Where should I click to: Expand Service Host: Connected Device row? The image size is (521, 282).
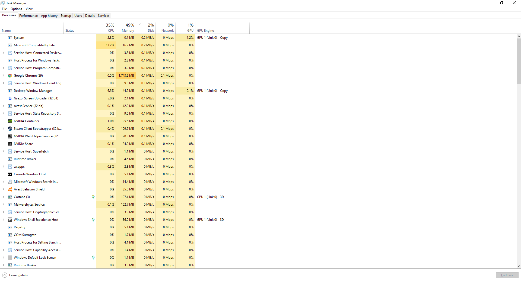click(x=3, y=53)
